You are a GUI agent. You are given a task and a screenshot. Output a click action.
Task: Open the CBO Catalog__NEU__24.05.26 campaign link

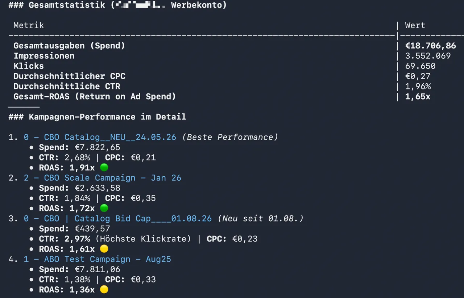click(x=100, y=137)
